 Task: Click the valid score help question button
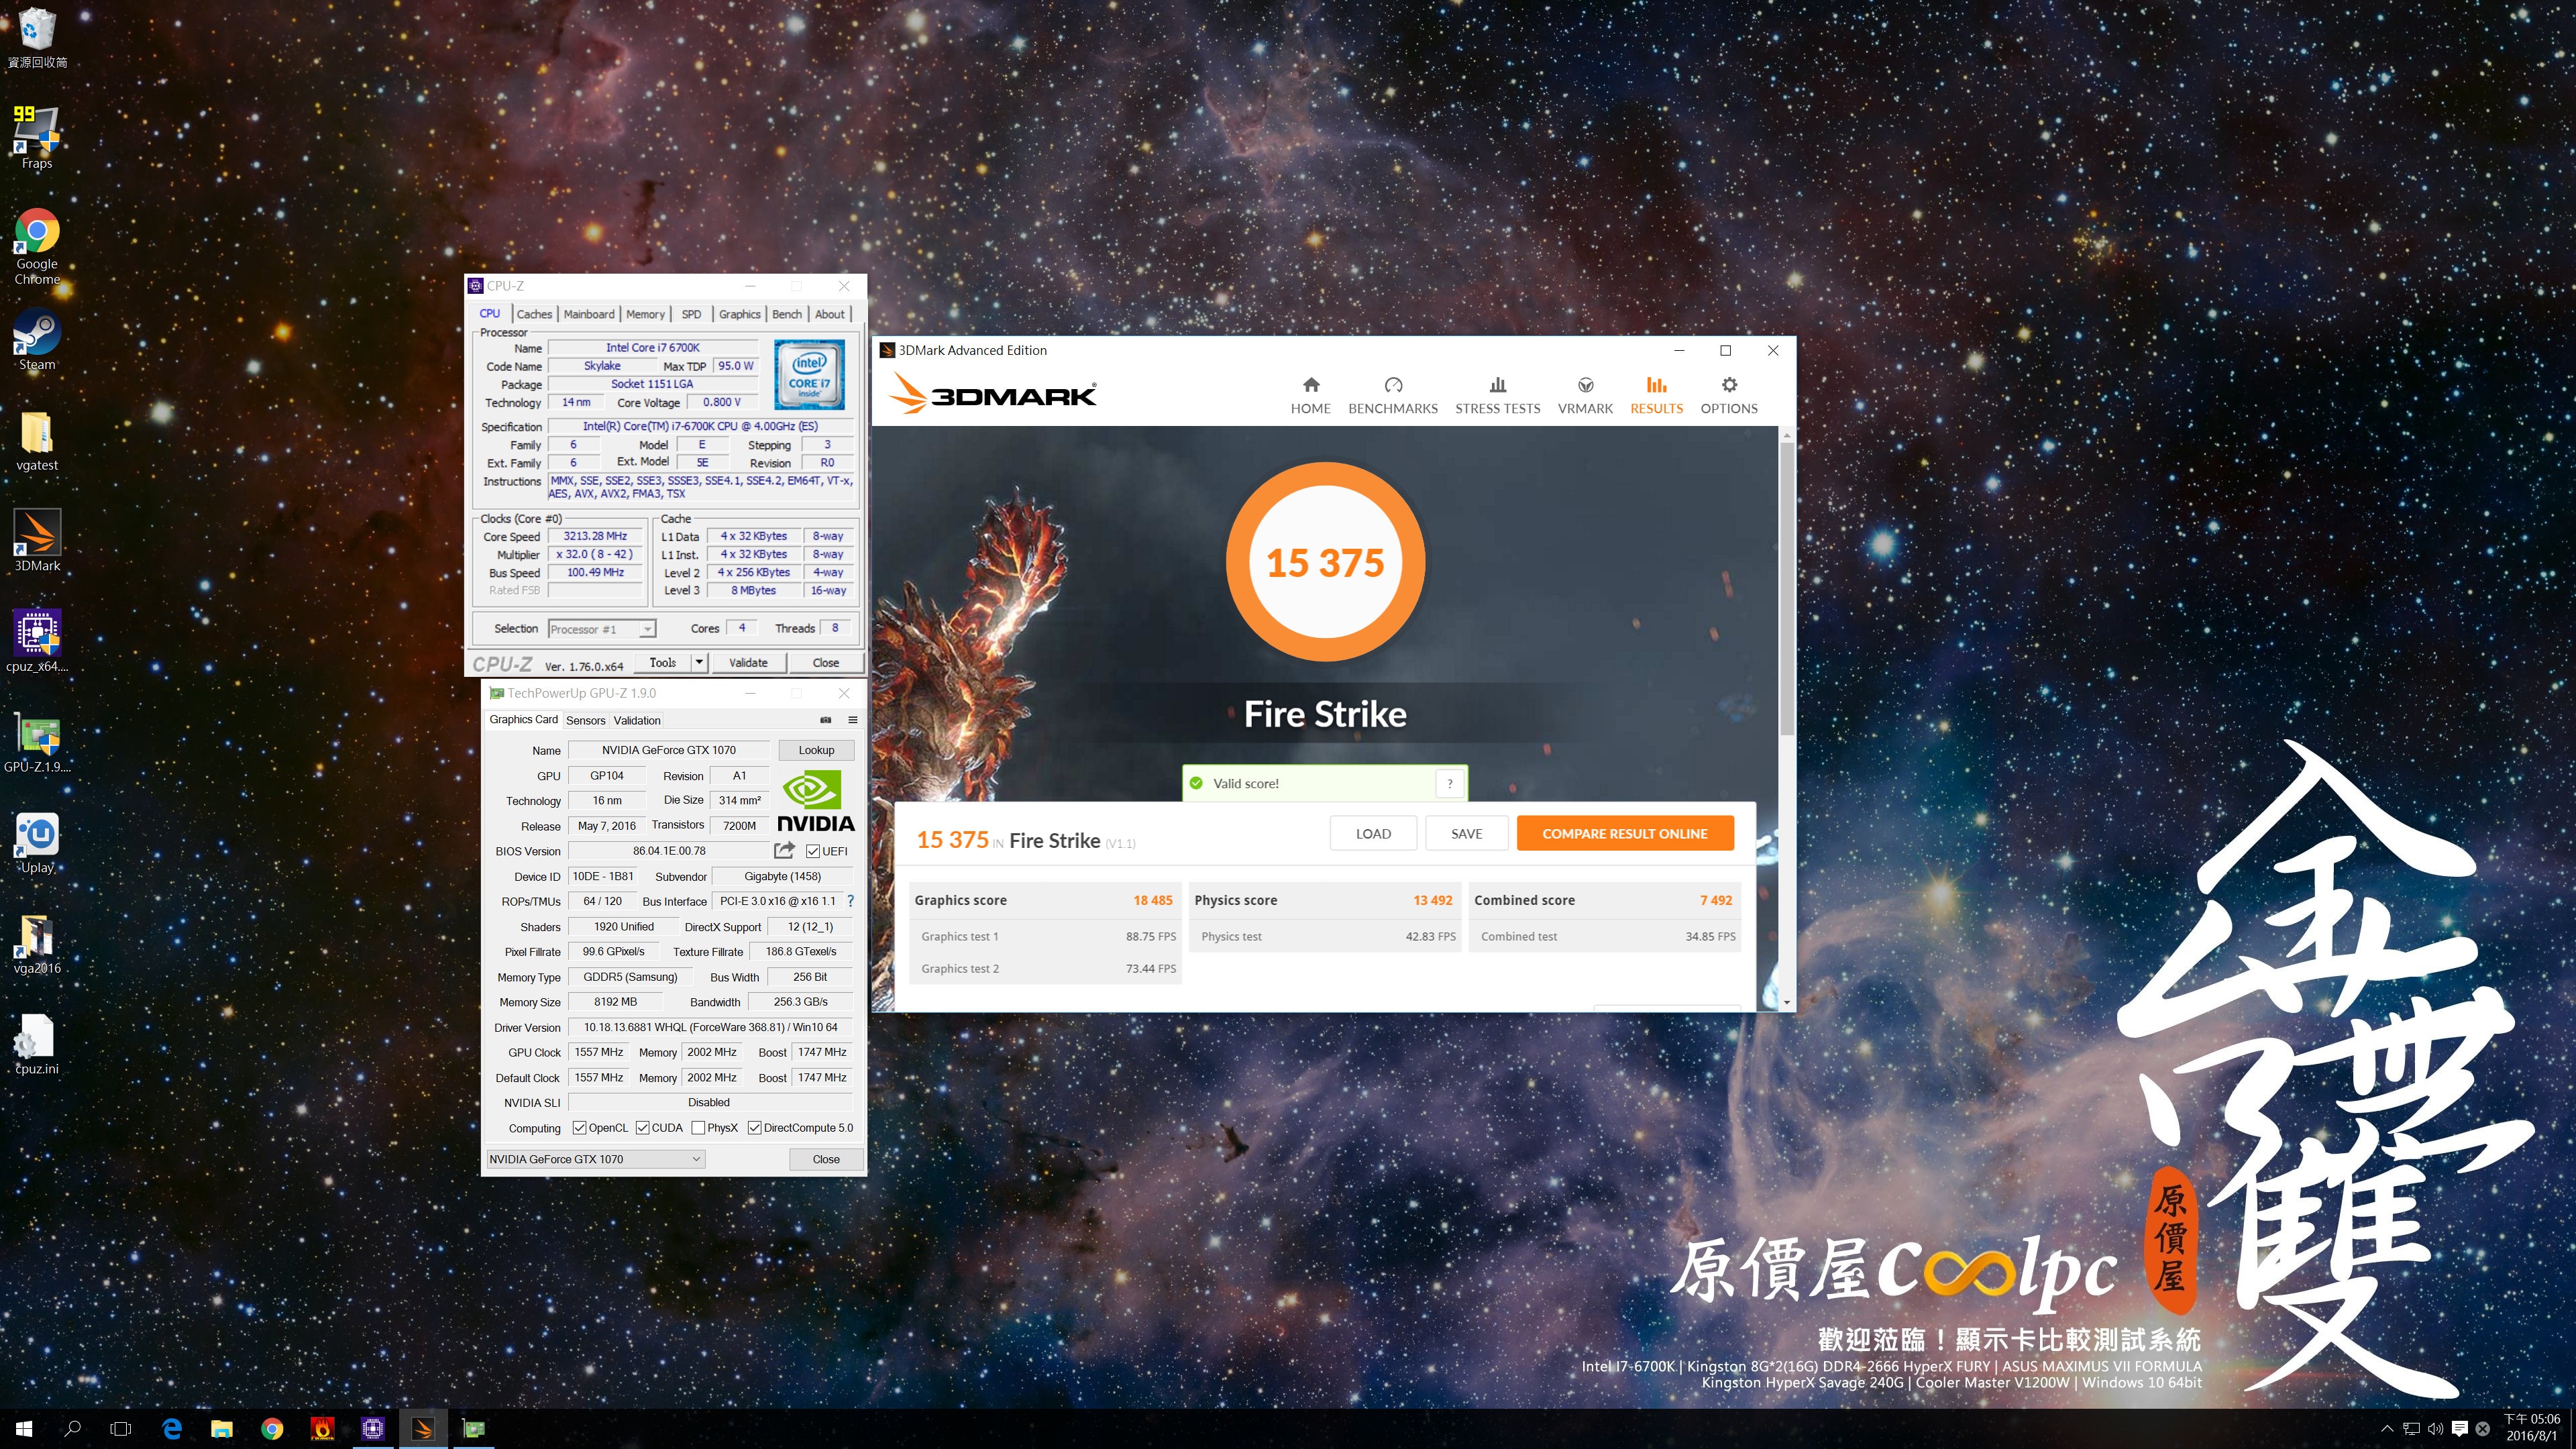tap(1450, 783)
